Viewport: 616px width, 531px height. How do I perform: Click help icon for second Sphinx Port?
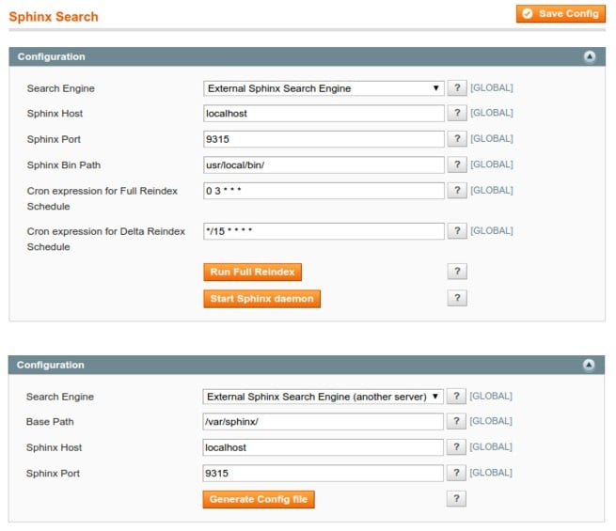click(456, 473)
